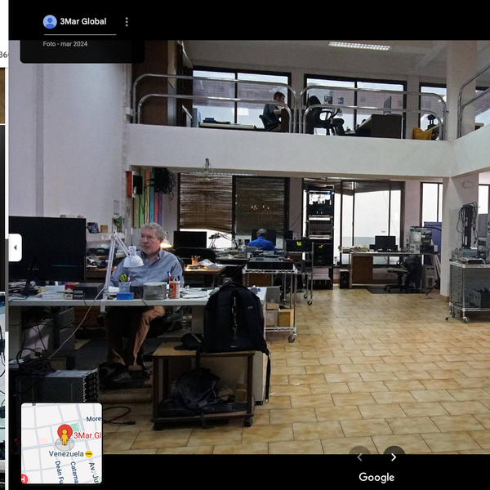
Task: Select the photo strip at far left edge
Action: pyautogui.click(x=3, y=245)
